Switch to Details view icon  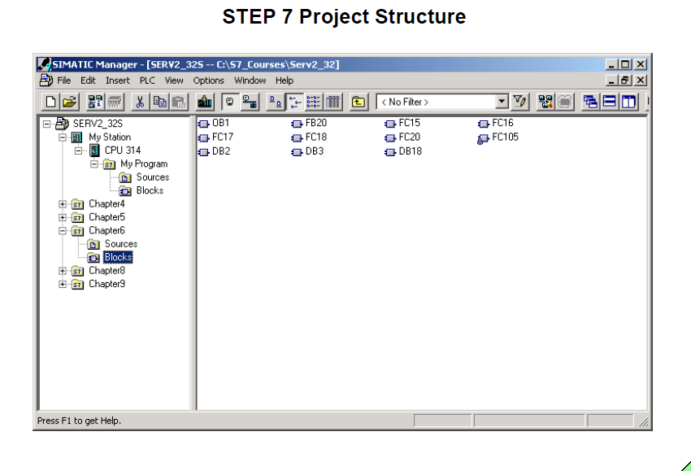tap(333, 102)
